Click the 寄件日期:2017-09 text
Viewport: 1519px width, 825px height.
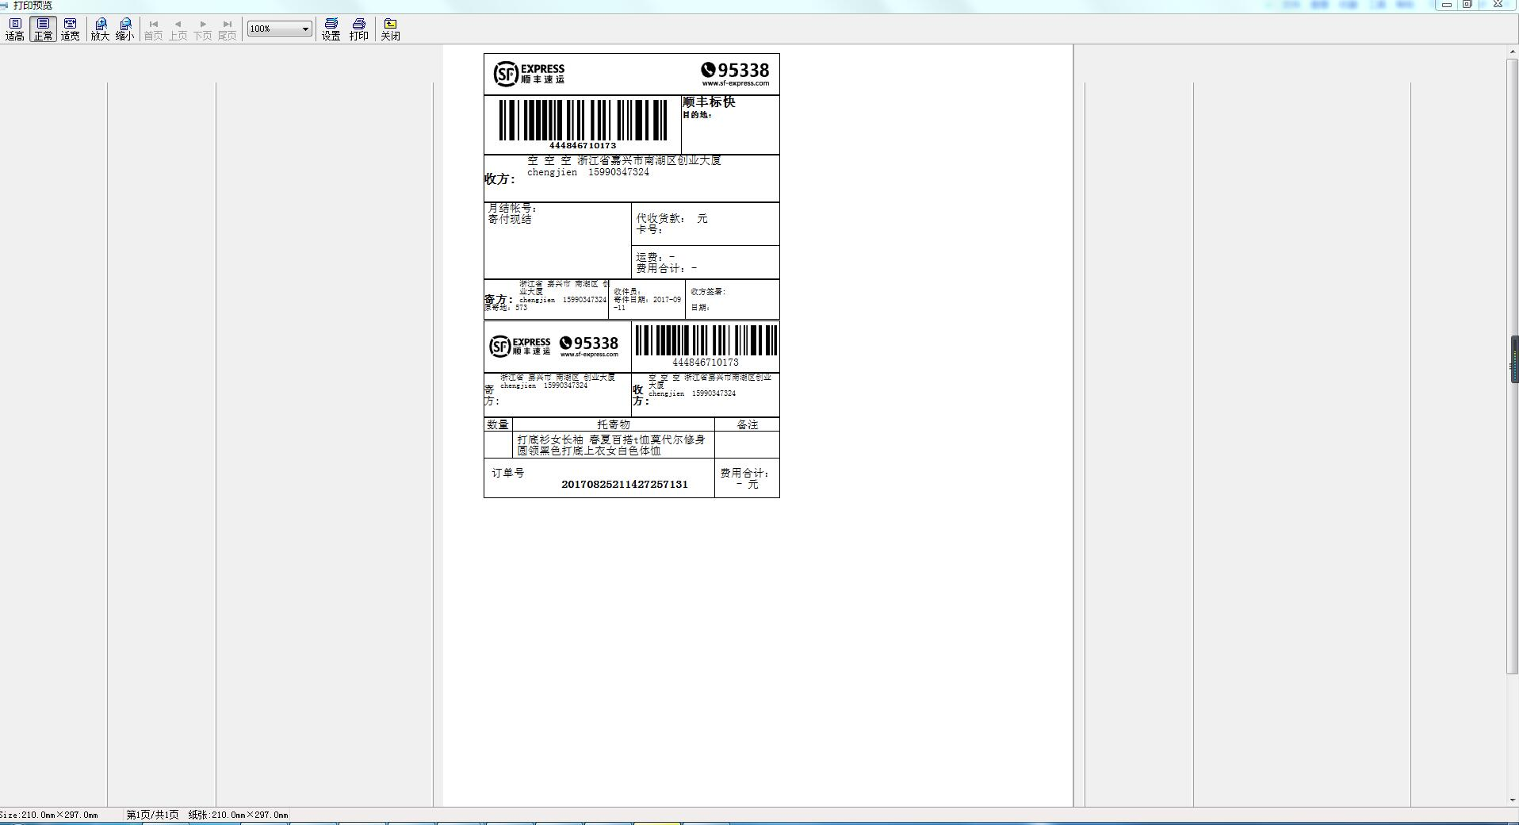(647, 300)
